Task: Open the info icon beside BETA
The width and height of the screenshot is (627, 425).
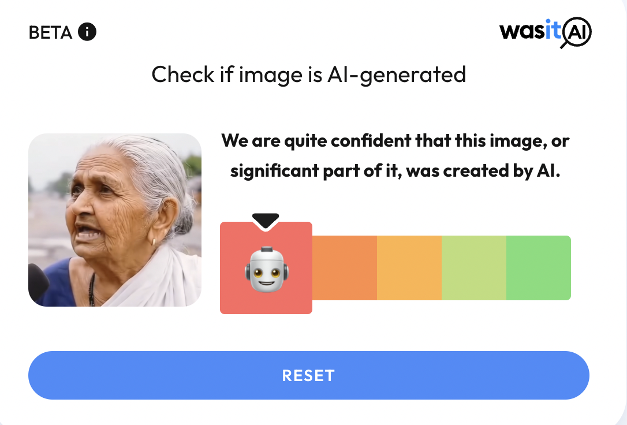Action: pos(87,32)
